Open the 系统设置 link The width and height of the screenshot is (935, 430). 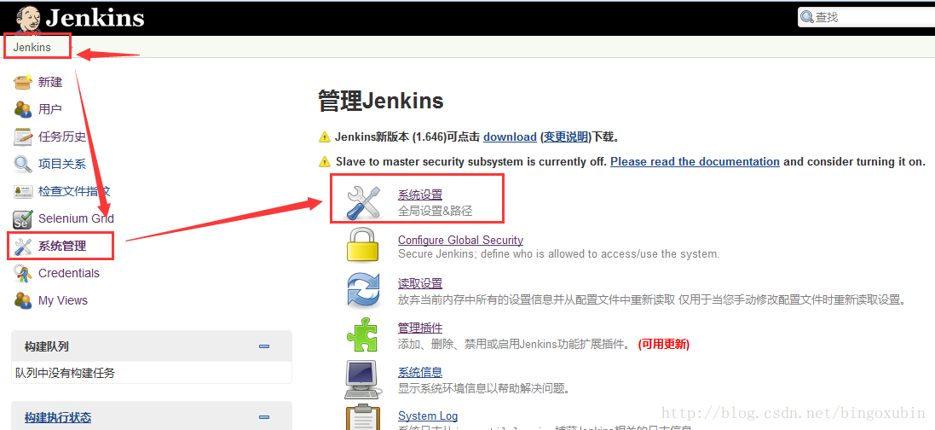420,195
